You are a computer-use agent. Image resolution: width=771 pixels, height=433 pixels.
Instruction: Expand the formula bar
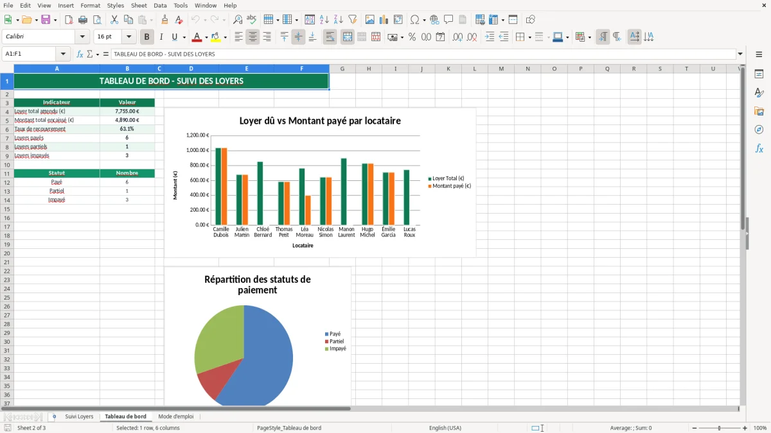pyautogui.click(x=740, y=54)
